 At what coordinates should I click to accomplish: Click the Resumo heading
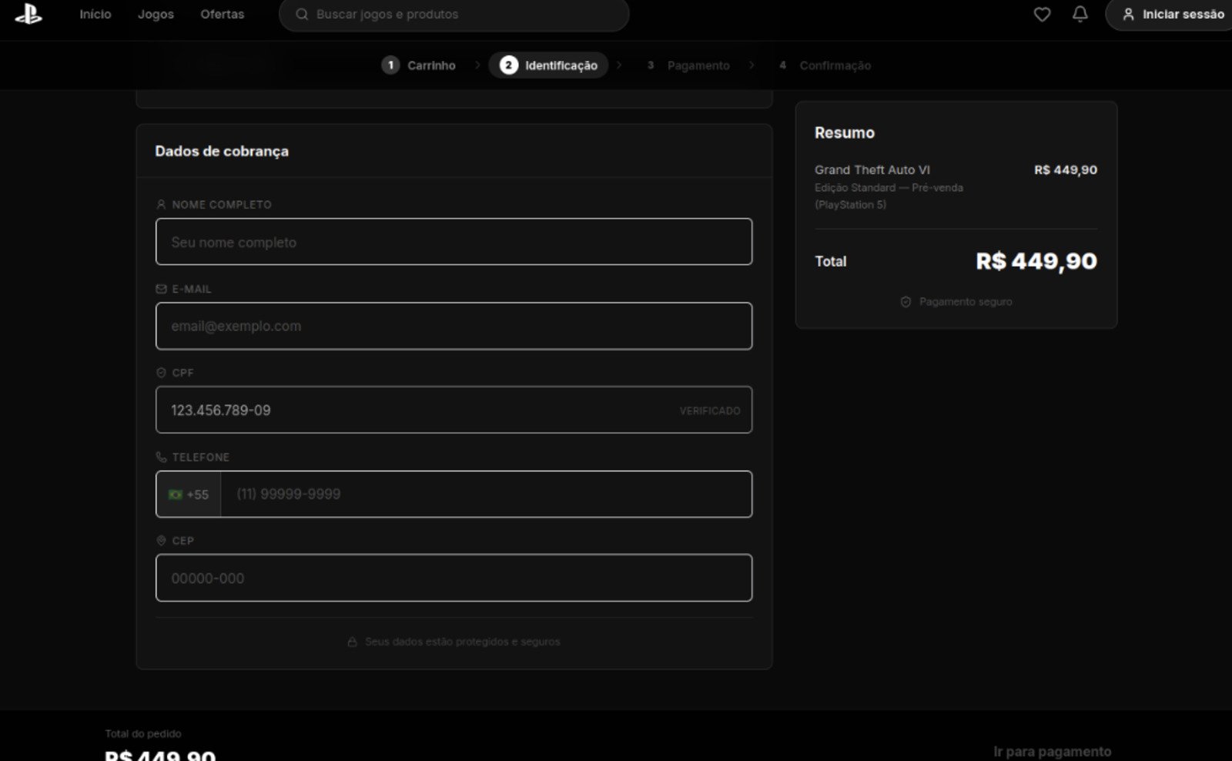pyautogui.click(x=845, y=132)
